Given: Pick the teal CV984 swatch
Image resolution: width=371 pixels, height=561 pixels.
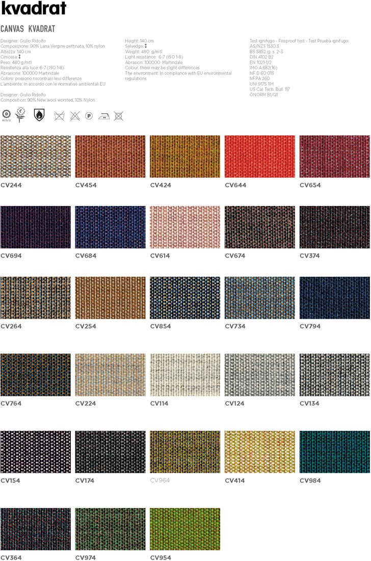Looking at the screenshot, I should [x=334, y=452].
